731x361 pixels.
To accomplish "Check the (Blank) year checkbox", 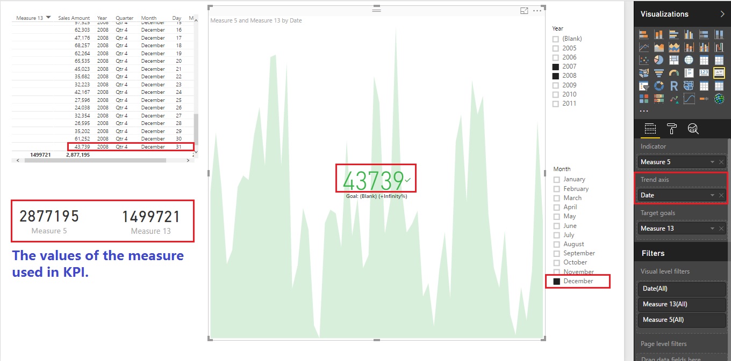I will [556, 39].
